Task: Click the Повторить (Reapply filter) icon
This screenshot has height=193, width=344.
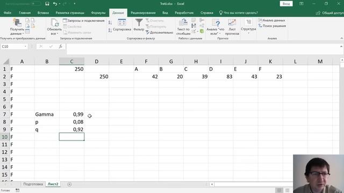Action: pos(156,26)
